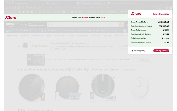The width and height of the screenshot is (177, 111).
Task: Select the £30,500.00 gross annual salary value
Action: click(163, 22)
